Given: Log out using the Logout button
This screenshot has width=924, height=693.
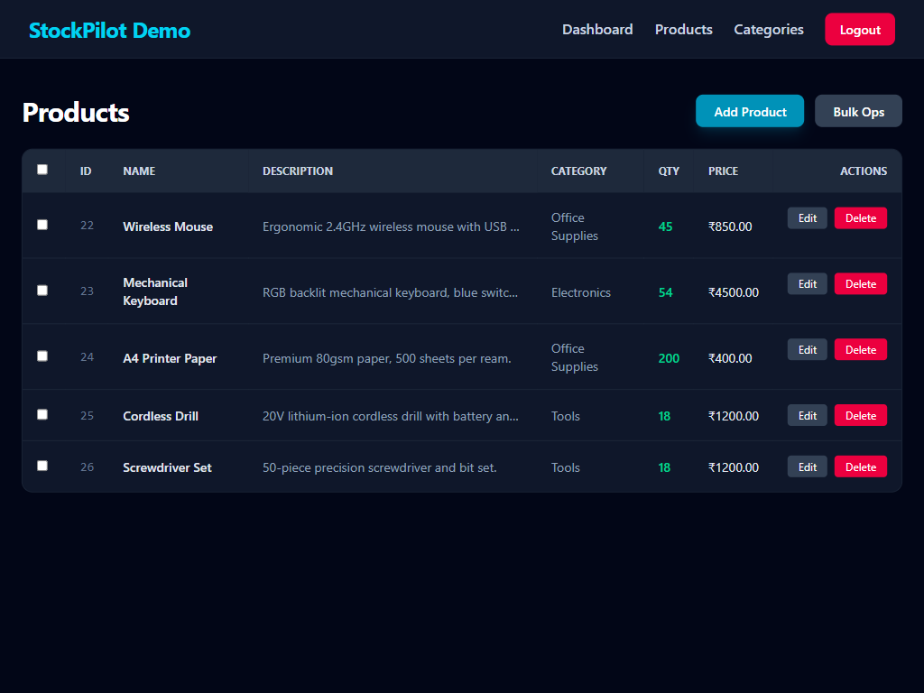Looking at the screenshot, I should 860,30.
